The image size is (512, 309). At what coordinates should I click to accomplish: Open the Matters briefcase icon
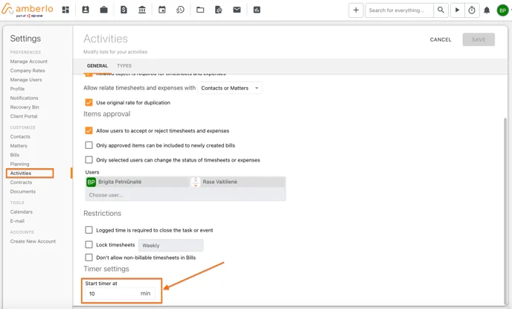tap(104, 10)
